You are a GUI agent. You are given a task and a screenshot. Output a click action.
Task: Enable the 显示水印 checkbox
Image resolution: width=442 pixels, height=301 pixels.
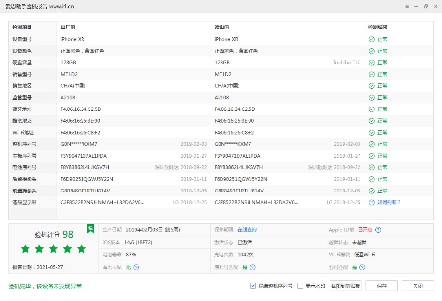(300, 286)
